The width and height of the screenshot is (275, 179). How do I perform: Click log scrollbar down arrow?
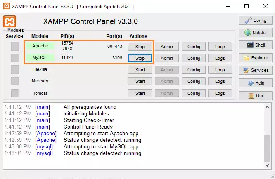click(x=267, y=165)
